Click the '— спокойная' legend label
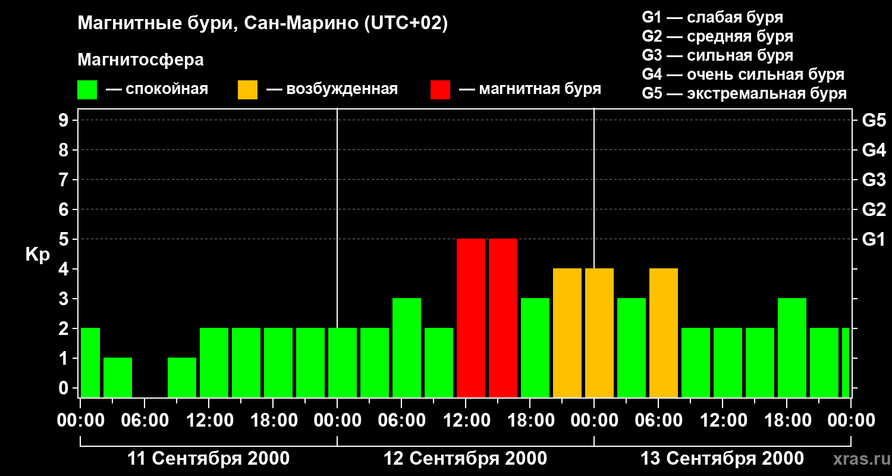The image size is (892, 476). (x=157, y=90)
